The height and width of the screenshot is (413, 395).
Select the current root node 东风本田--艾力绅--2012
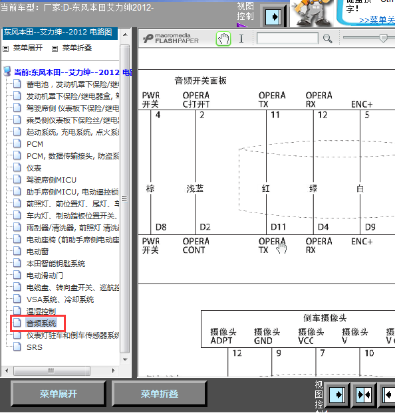point(73,72)
